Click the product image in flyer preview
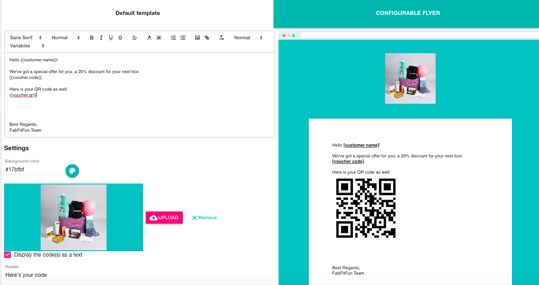The width and height of the screenshot is (539, 285). pos(410,78)
